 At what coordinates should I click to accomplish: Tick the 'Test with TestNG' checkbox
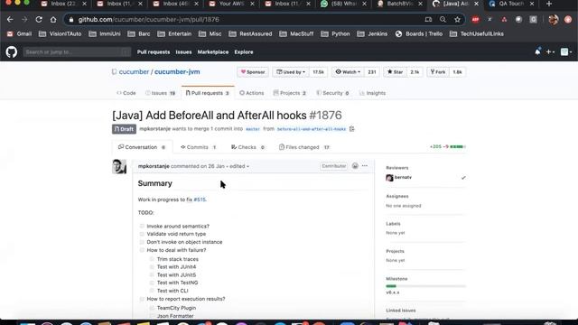tap(152, 283)
